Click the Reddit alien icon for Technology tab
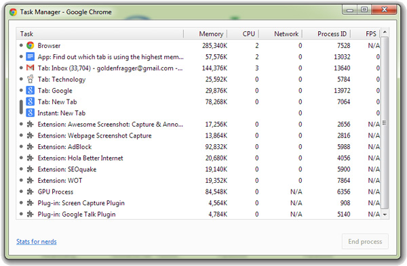The width and height of the screenshot is (407, 266). point(30,79)
